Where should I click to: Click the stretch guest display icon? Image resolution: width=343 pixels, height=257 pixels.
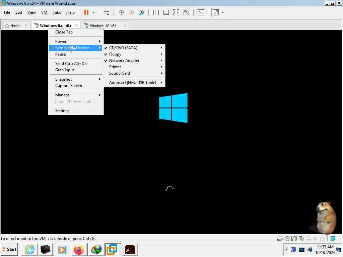pyautogui.click(x=215, y=12)
